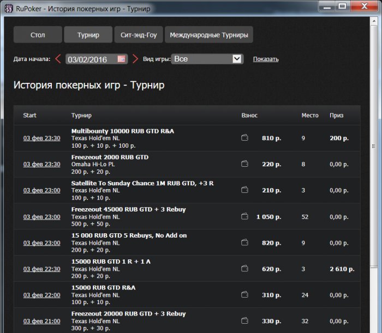
Task: Click the place value 24
Action: [305, 295]
